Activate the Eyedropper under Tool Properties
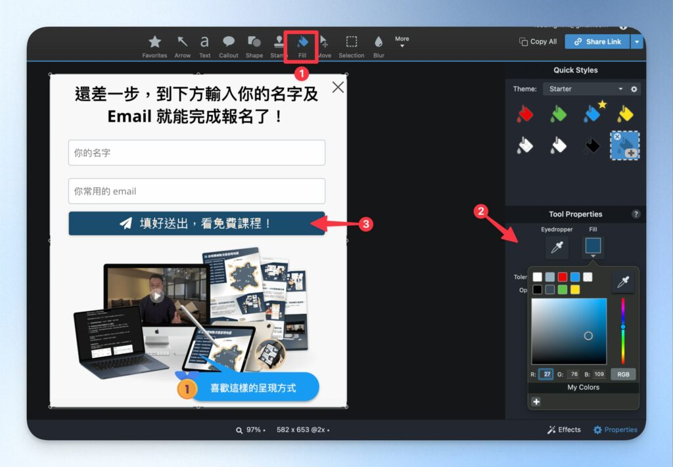This screenshot has width=673, height=467. [x=557, y=247]
